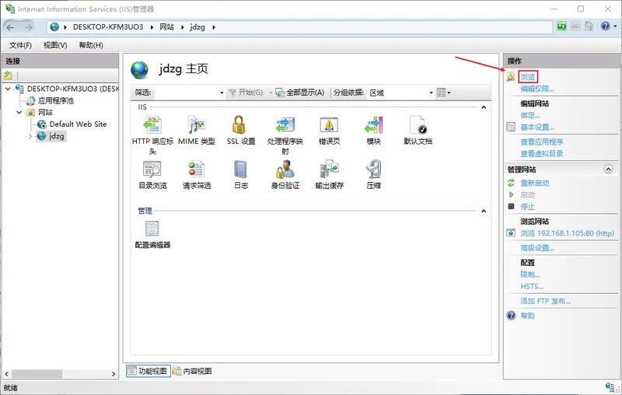Open the 分组依据 区域 dropdown
622x395 pixels.
point(400,93)
